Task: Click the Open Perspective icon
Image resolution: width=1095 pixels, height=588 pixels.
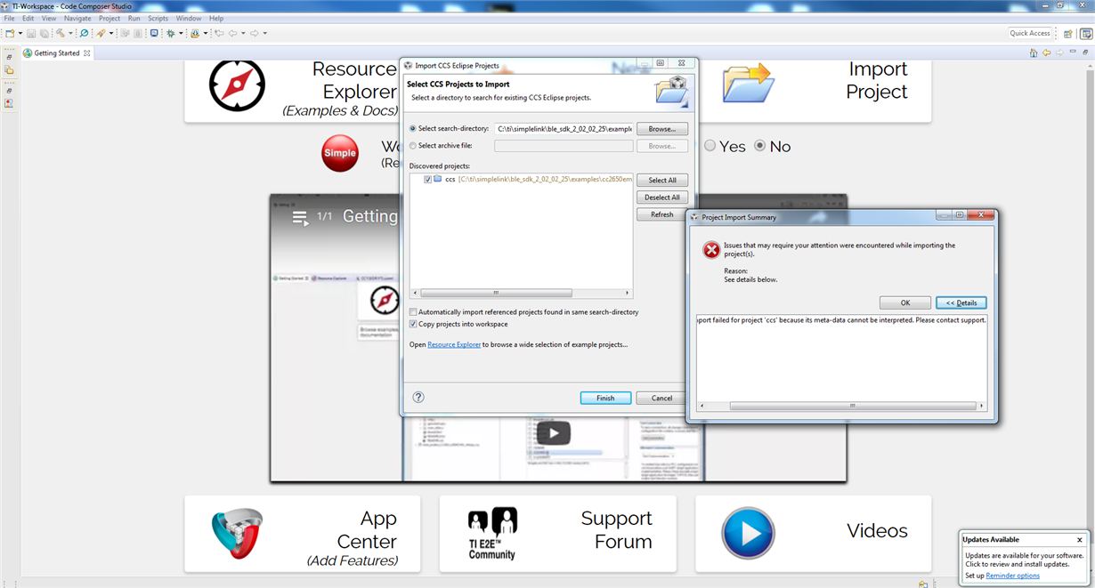Action: [x=1068, y=34]
